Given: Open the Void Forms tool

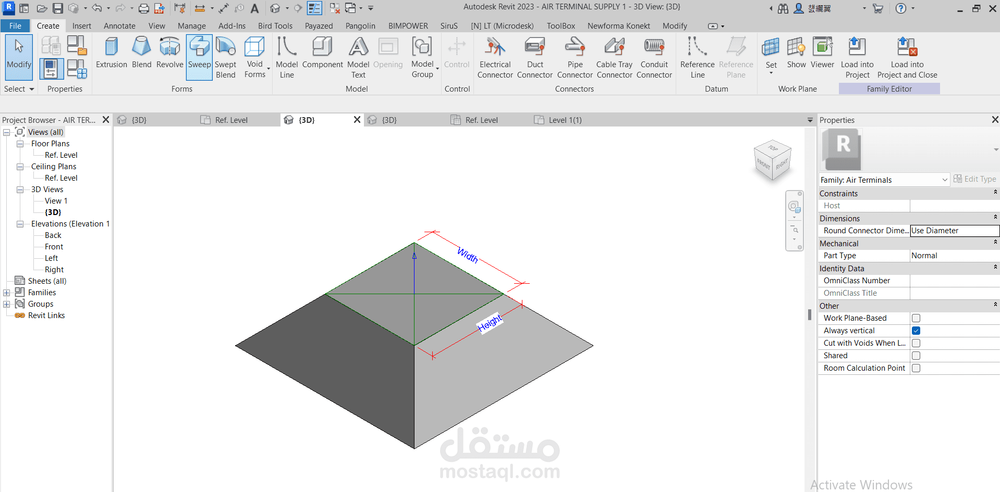Looking at the screenshot, I should 255,57.
